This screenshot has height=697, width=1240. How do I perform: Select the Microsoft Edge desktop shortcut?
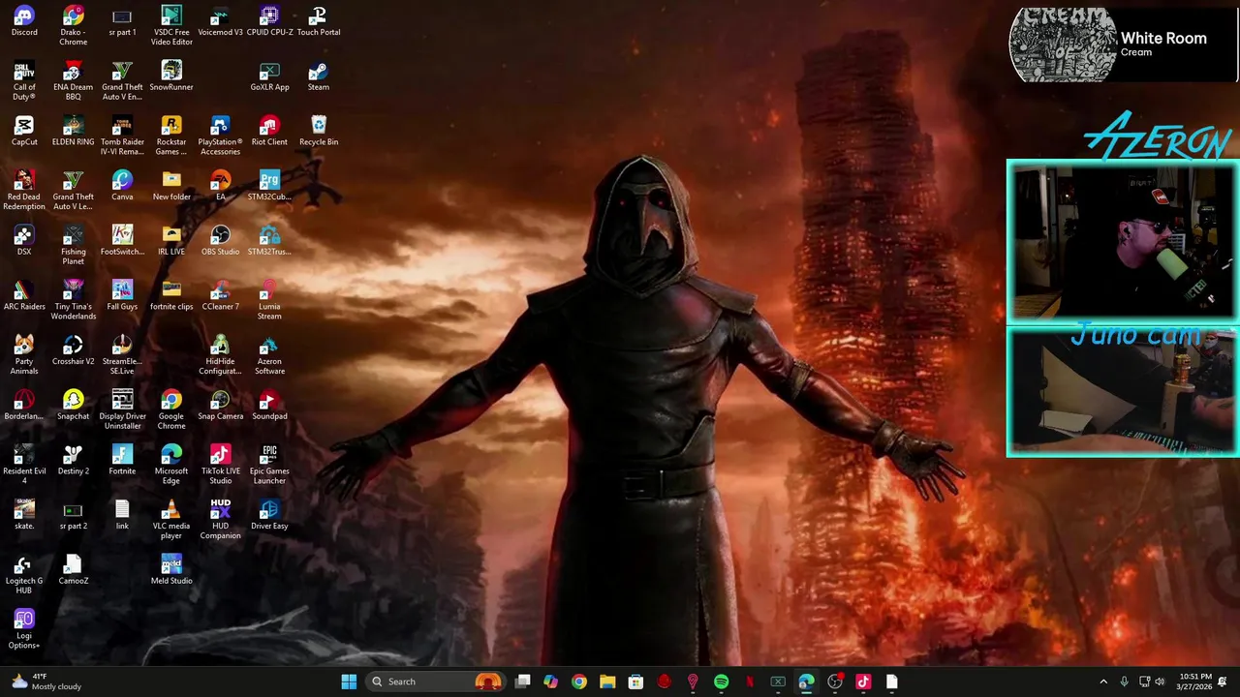[171, 466]
